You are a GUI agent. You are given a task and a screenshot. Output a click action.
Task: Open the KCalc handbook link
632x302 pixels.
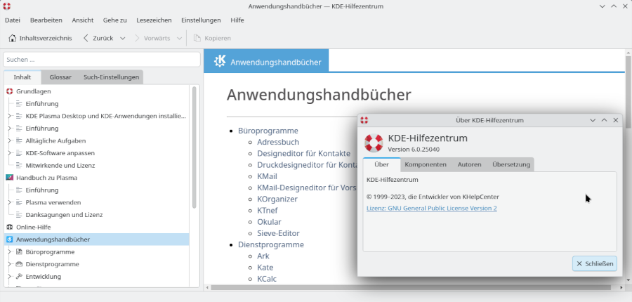267,279
